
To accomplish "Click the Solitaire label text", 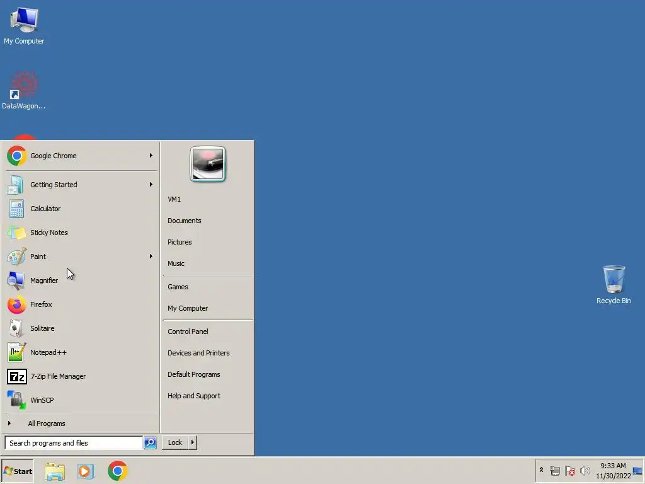I will click(42, 328).
